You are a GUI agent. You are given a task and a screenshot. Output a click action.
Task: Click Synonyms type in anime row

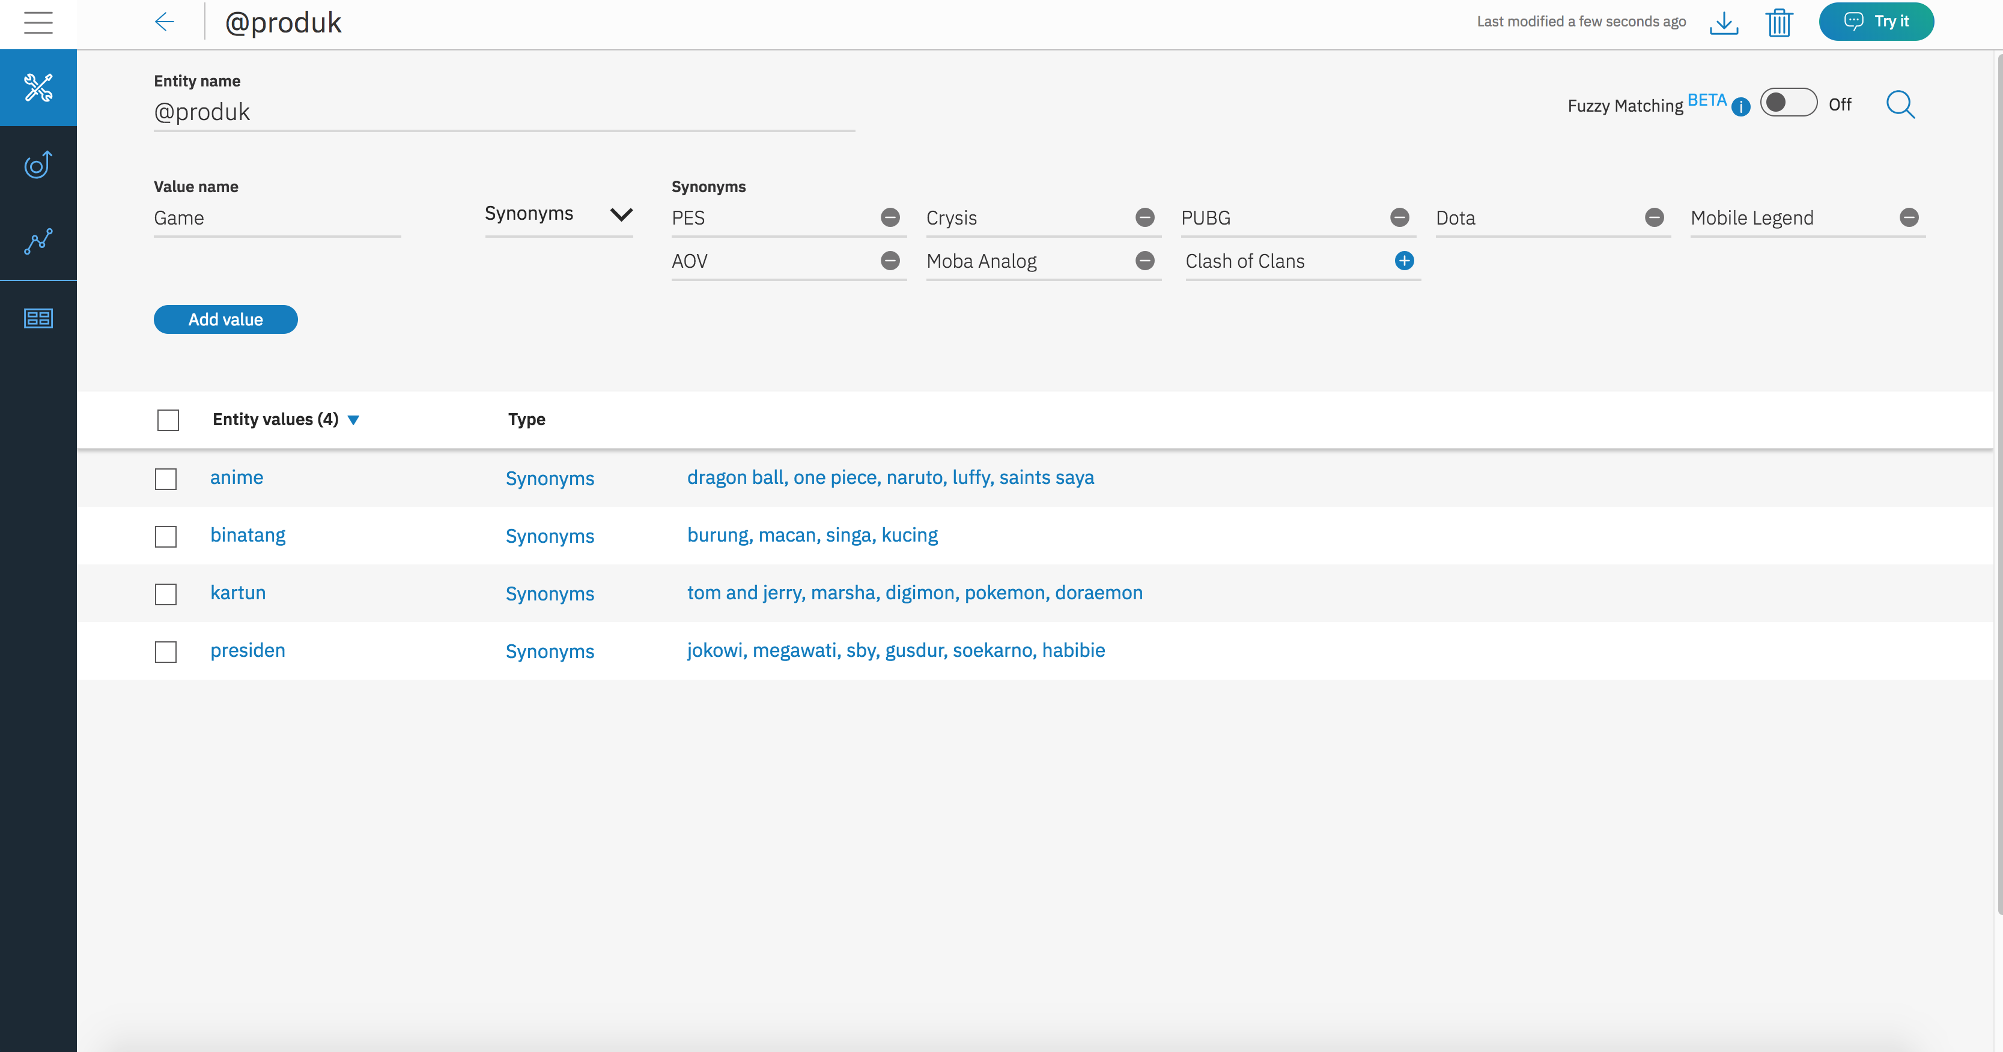click(x=550, y=479)
